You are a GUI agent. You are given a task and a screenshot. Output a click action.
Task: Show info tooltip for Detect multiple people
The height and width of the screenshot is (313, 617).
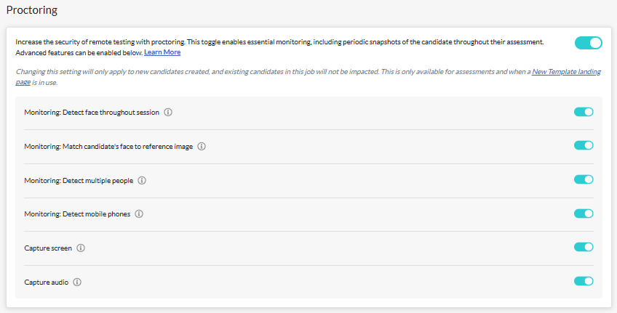click(142, 181)
